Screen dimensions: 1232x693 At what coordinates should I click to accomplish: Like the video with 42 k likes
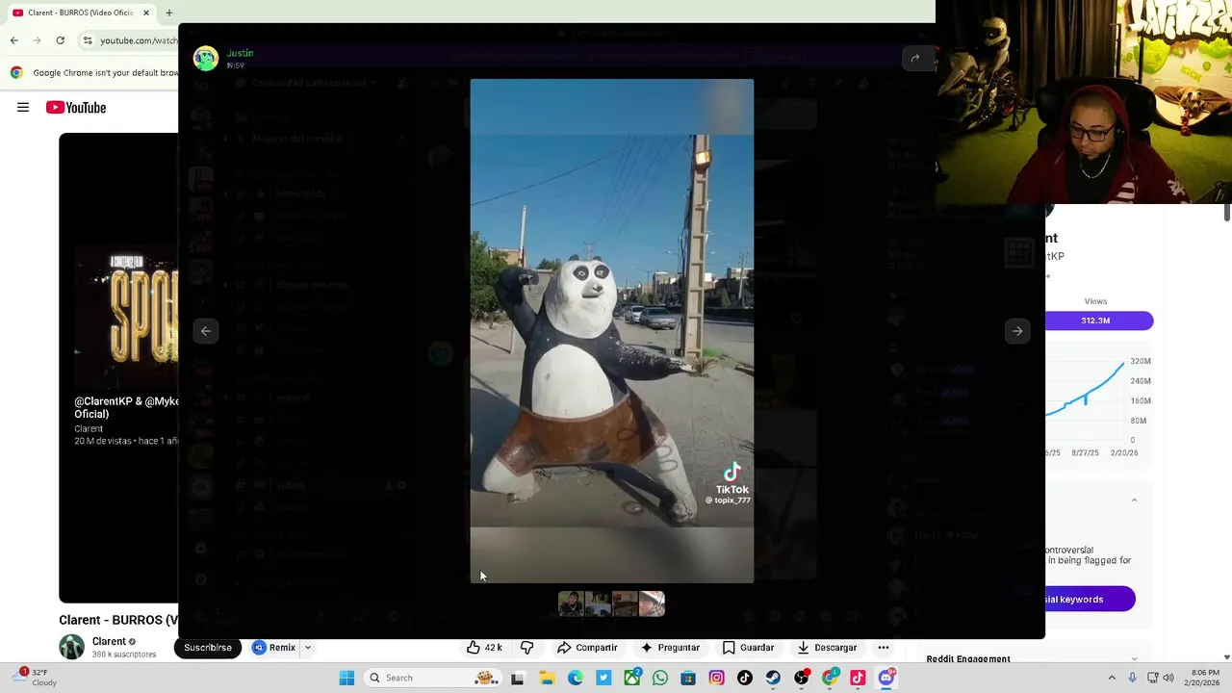tap(484, 648)
